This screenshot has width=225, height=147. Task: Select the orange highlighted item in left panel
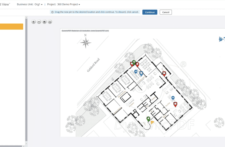[x=12, y=27]
